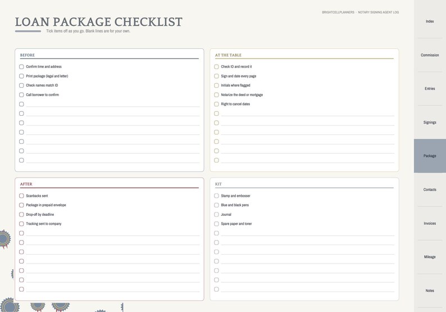Click the first blank line under 'Right to cancel dates'

click(308, 114)
